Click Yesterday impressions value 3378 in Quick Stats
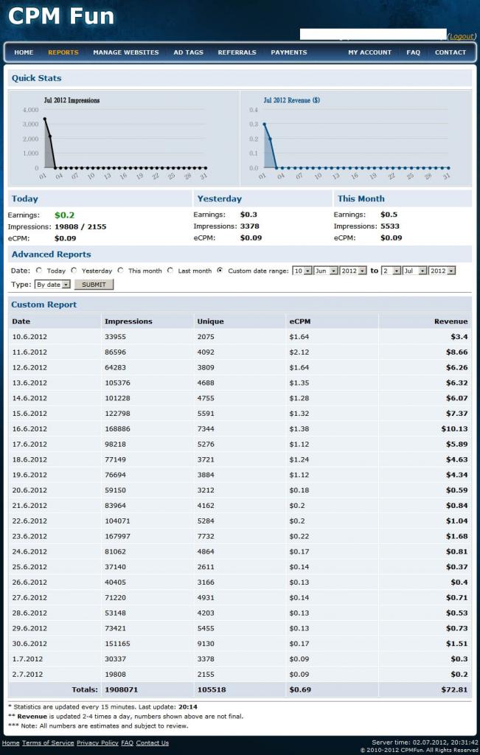The height and width of the screenshot is (755, 480). coord(249,226)
